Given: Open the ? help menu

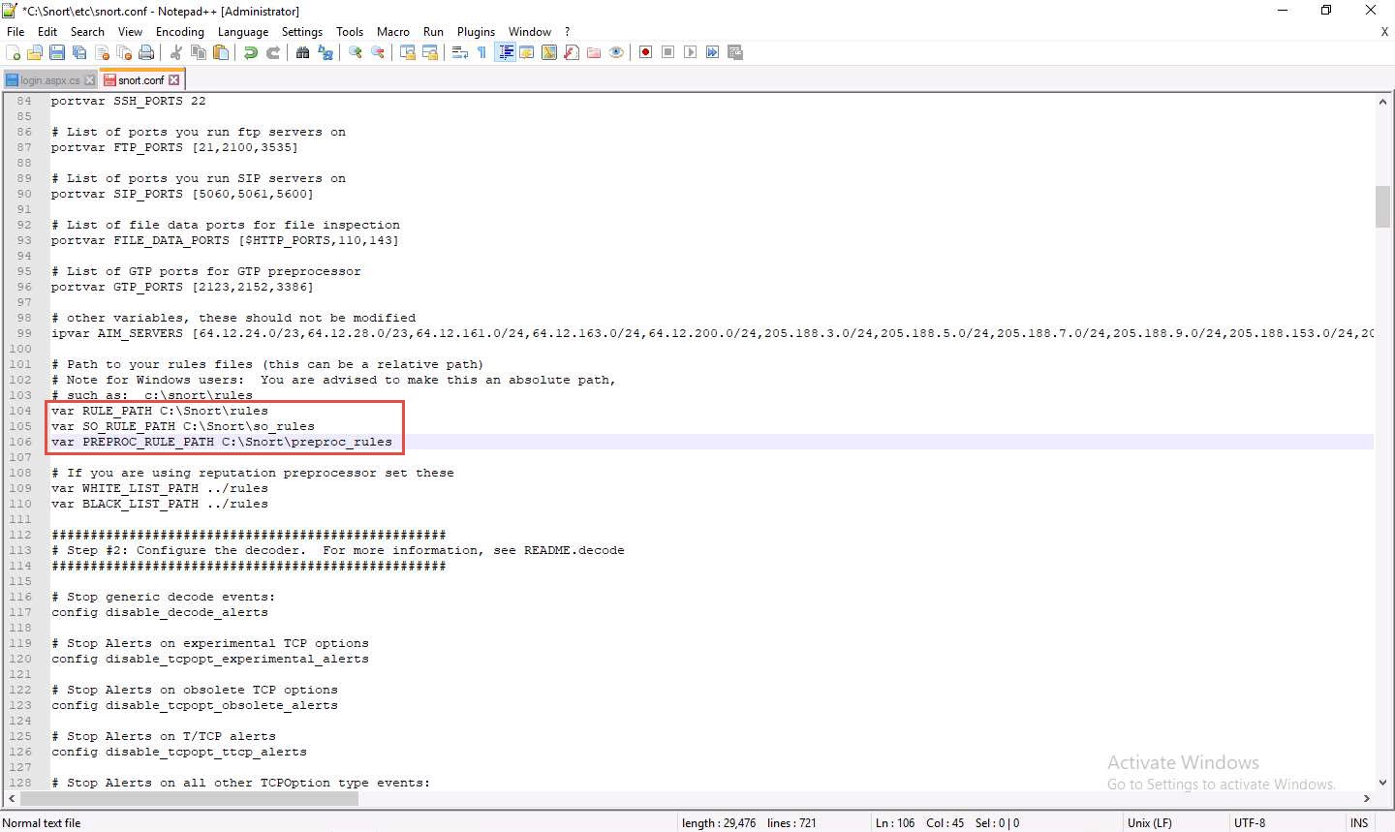Looking at the screenshot, I should click(568, 32).
